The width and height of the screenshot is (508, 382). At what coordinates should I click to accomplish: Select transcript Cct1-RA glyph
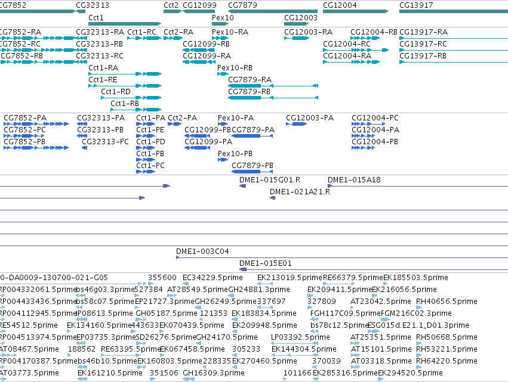(x=125, y=74)
